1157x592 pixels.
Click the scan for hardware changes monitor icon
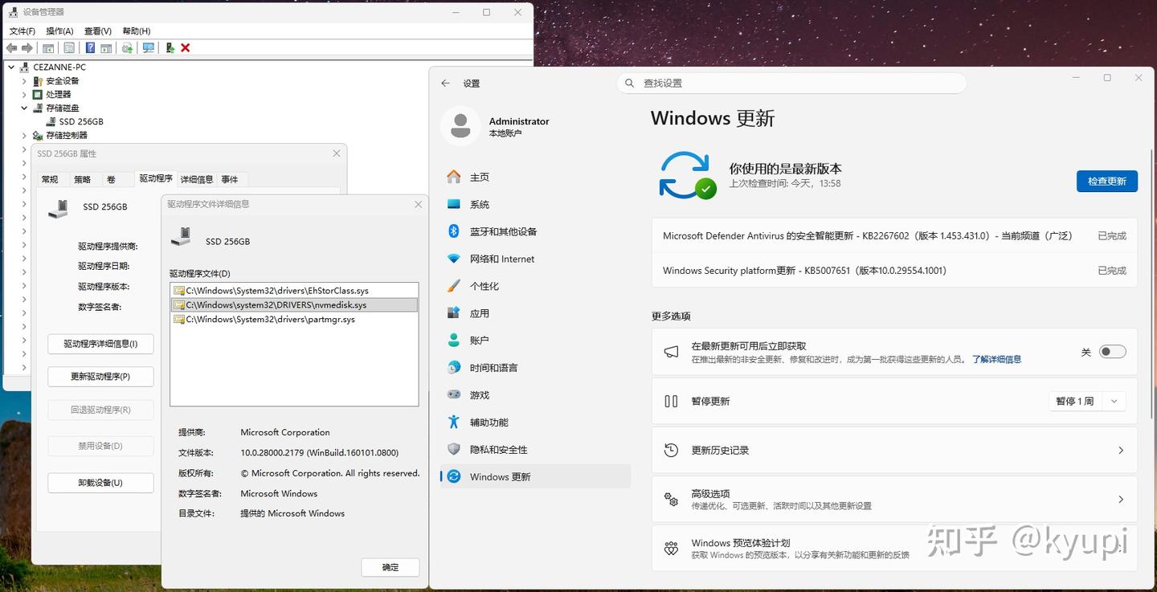[149, 48]
